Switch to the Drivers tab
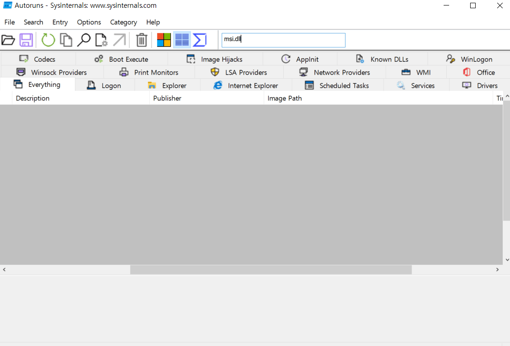 tap(480, 86)
